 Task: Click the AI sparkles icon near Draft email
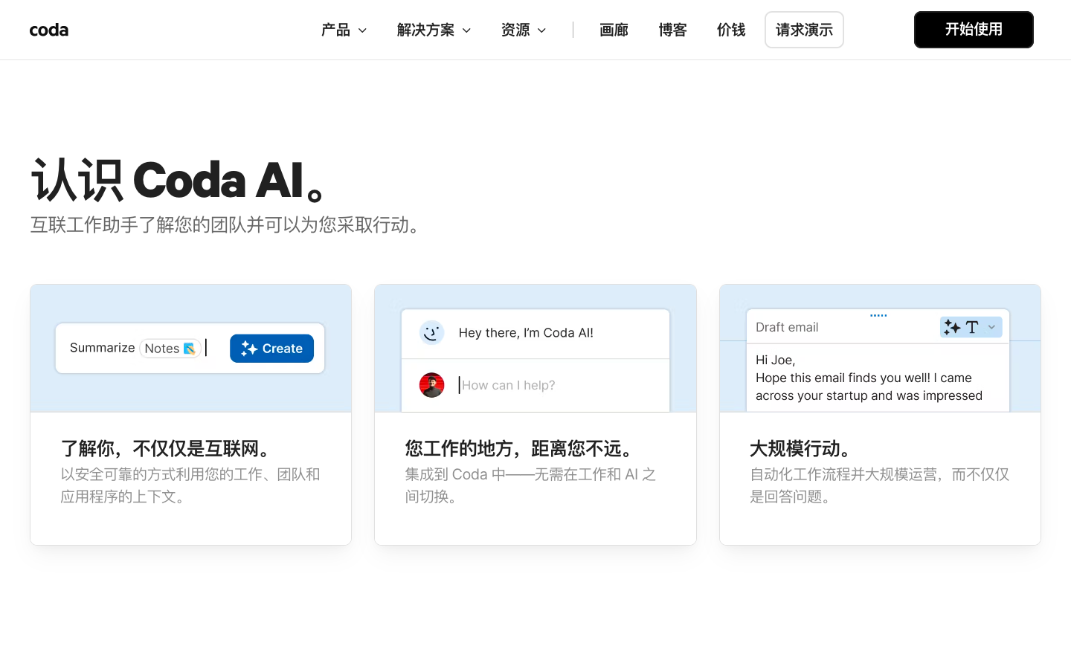[952, 326]
